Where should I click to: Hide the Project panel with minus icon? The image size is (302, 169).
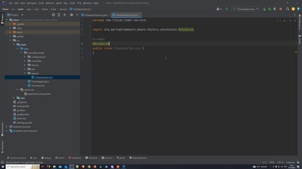click(77, 15)
